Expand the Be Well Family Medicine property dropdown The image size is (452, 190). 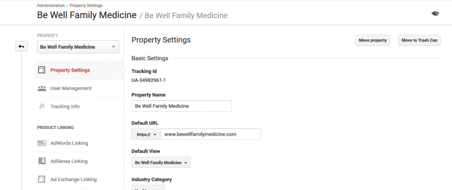(x=78, y=47)
